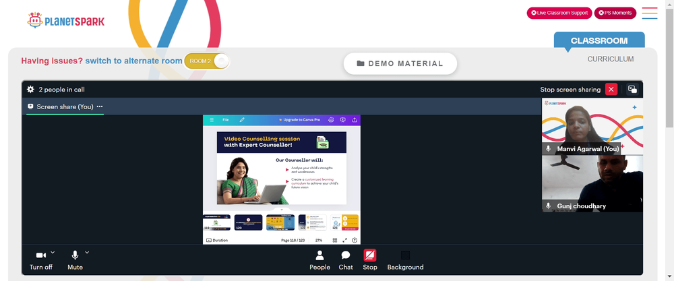Open the hamburger menu at top right

point(650,13)
